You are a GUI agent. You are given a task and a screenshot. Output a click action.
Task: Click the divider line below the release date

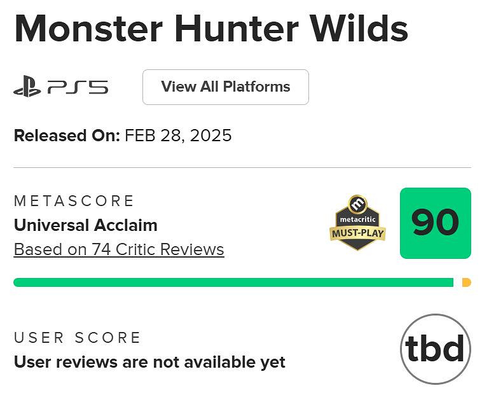pyautogui.click(x=242, y=168)
